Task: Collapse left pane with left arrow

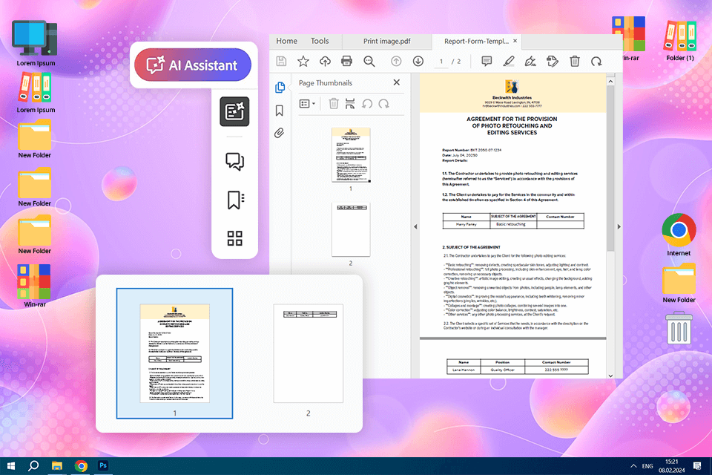Action: point(415,226)
